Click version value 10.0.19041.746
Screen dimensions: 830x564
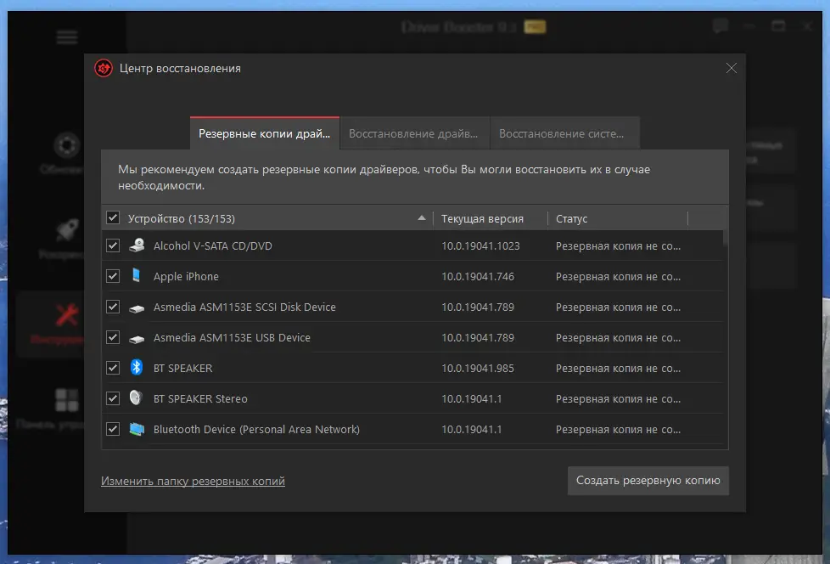(x=478, y=276)
